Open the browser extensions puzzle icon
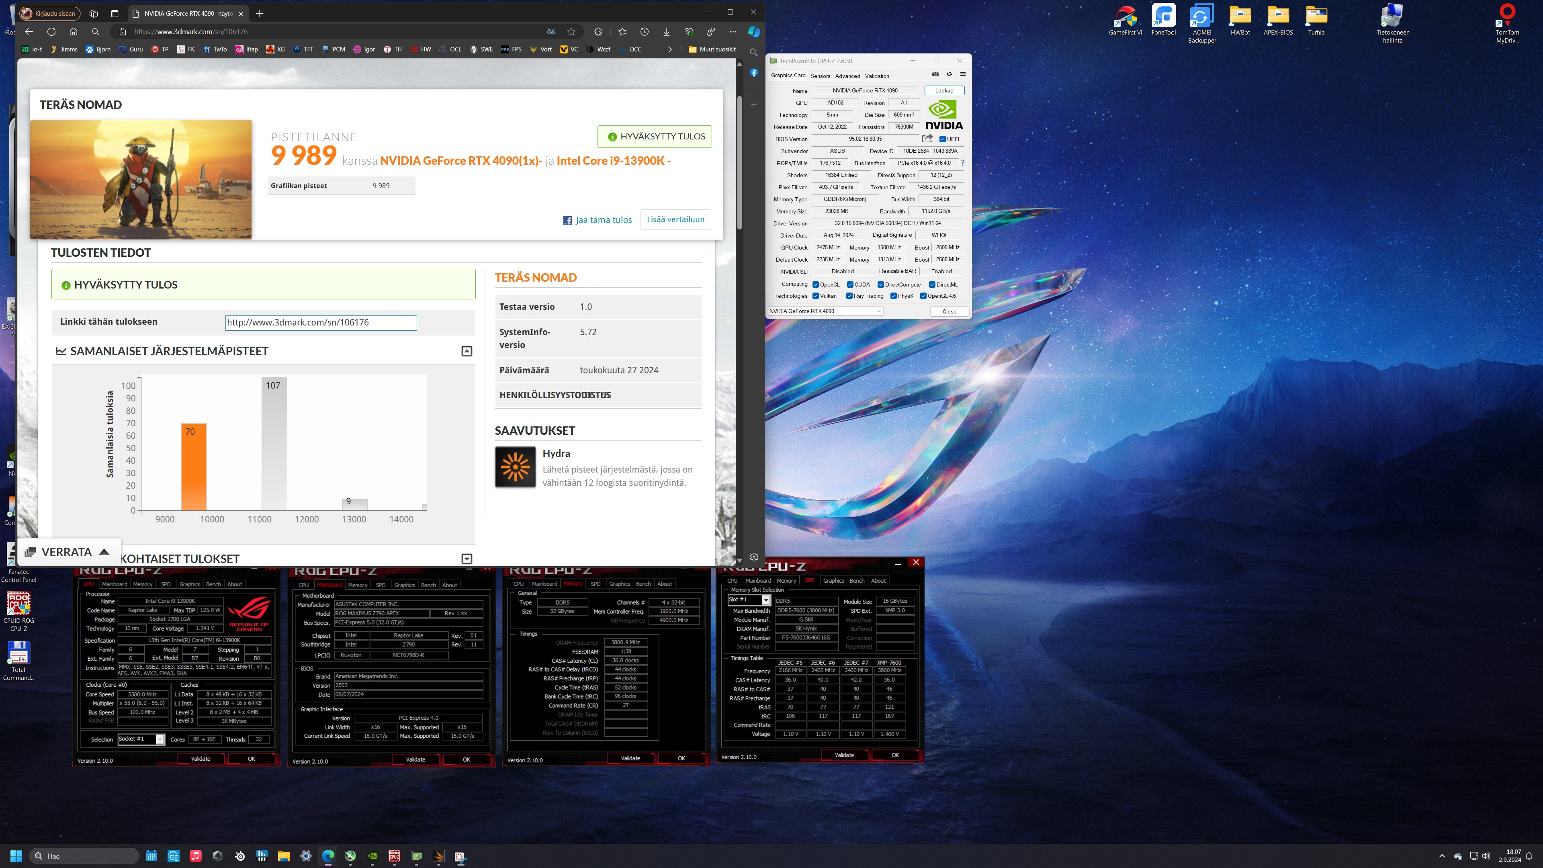 pyautogui.click(x=598, y=32)
